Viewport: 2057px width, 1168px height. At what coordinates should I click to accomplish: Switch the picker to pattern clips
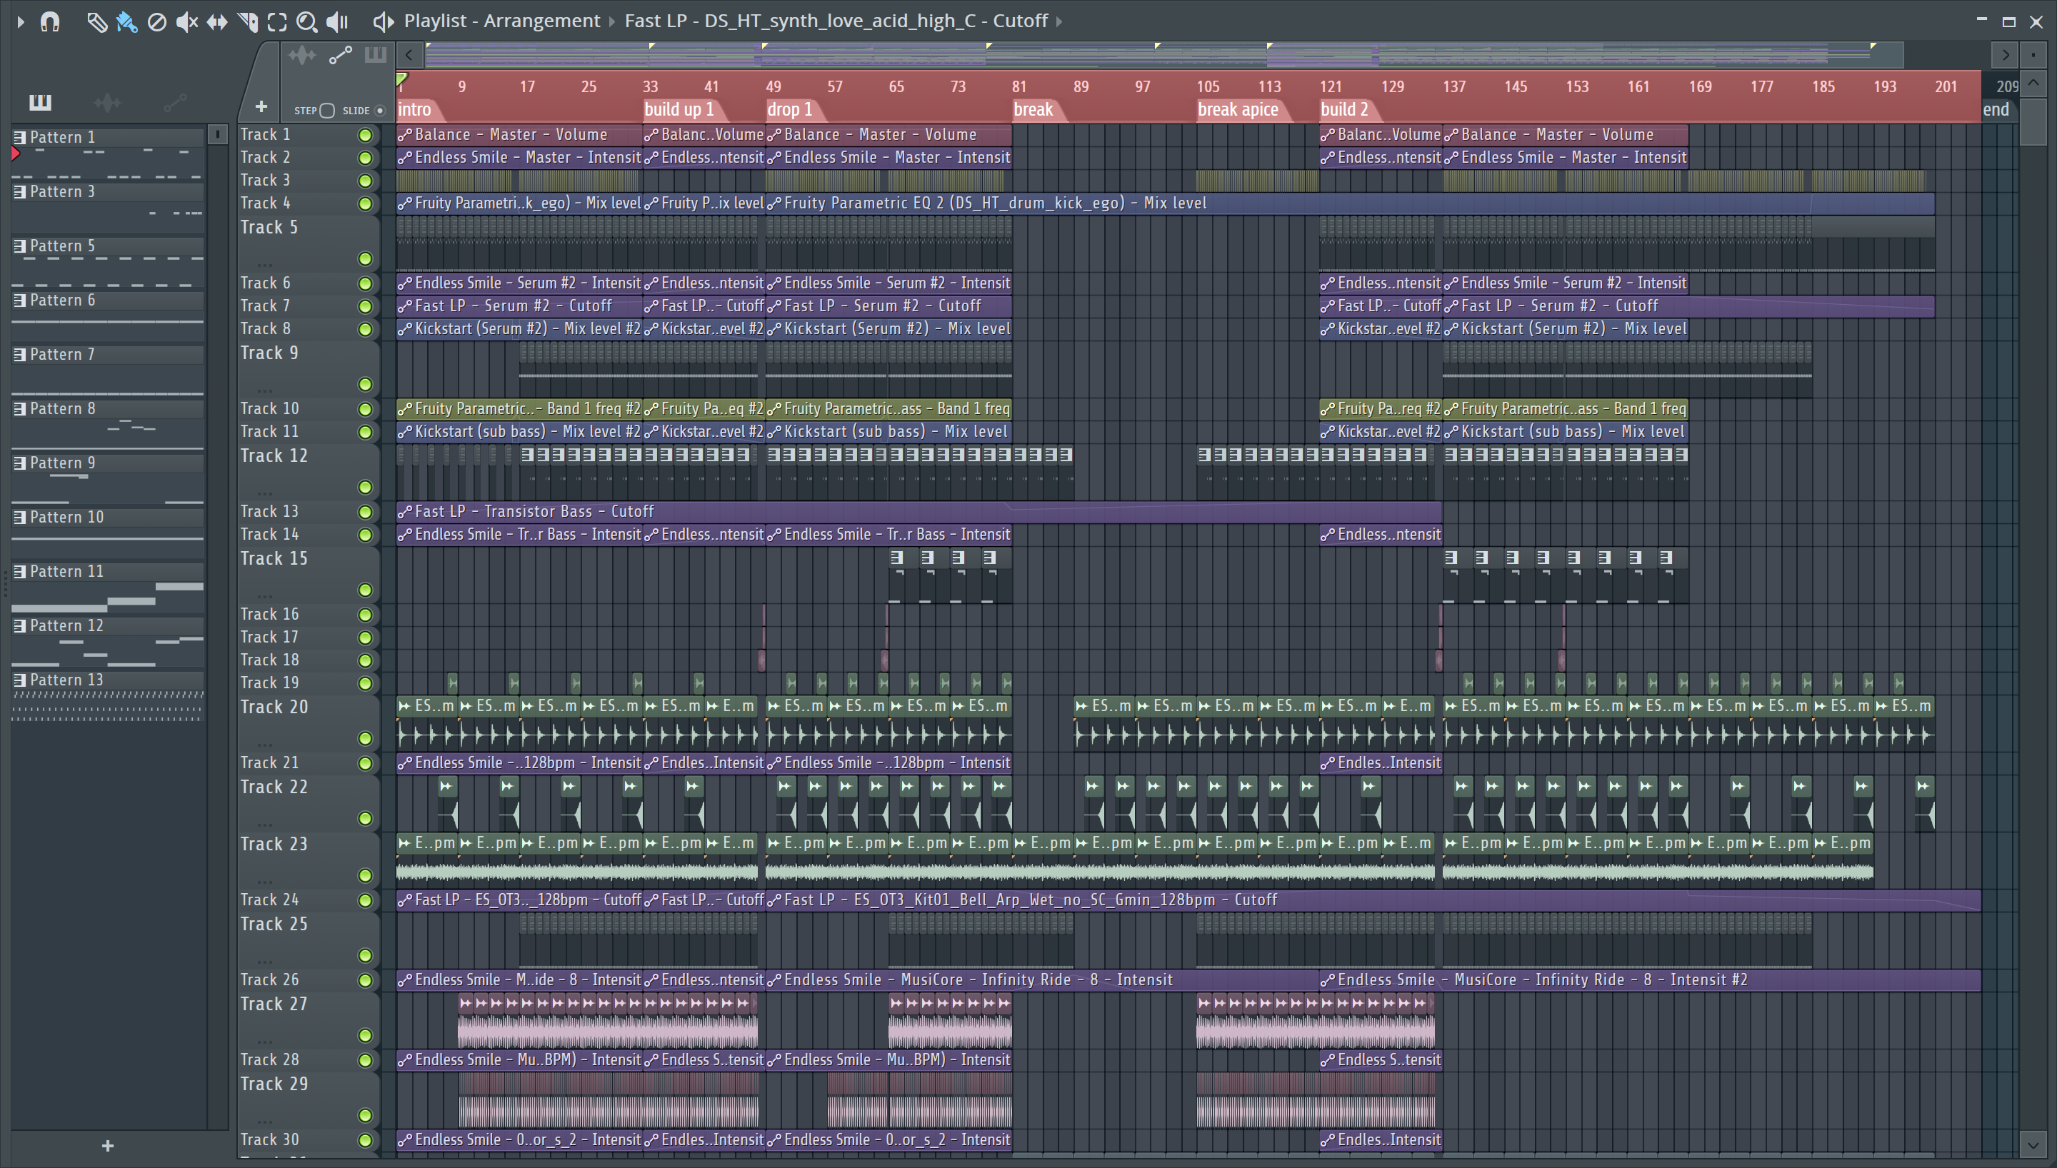click(40, 102)
